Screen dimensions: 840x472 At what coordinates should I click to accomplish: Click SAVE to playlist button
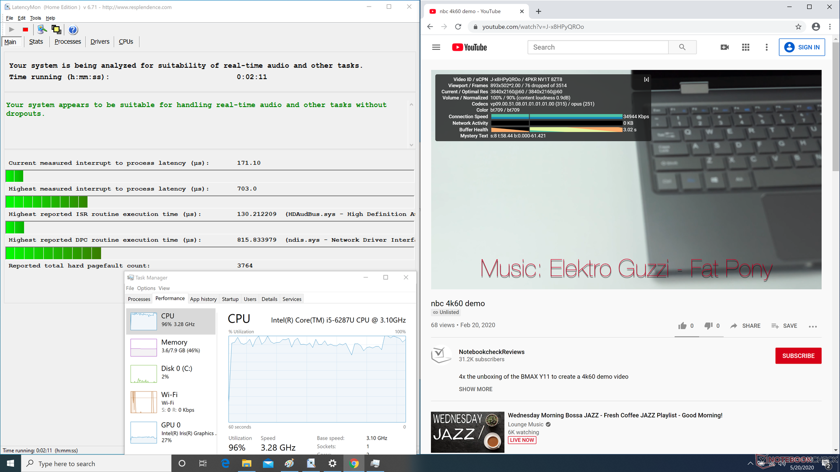pyautogui.click(x=784, y=326)
